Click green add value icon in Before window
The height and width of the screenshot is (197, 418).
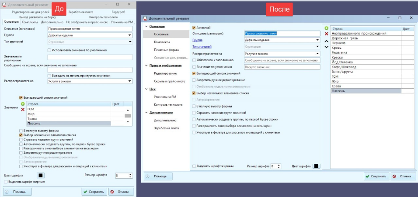pos(23,104)
